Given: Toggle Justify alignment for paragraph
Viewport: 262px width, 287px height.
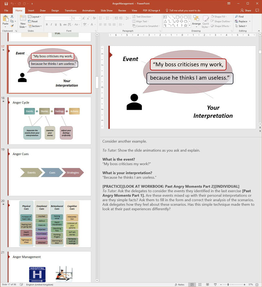Looking at the screenshot, I should point(114,25).
